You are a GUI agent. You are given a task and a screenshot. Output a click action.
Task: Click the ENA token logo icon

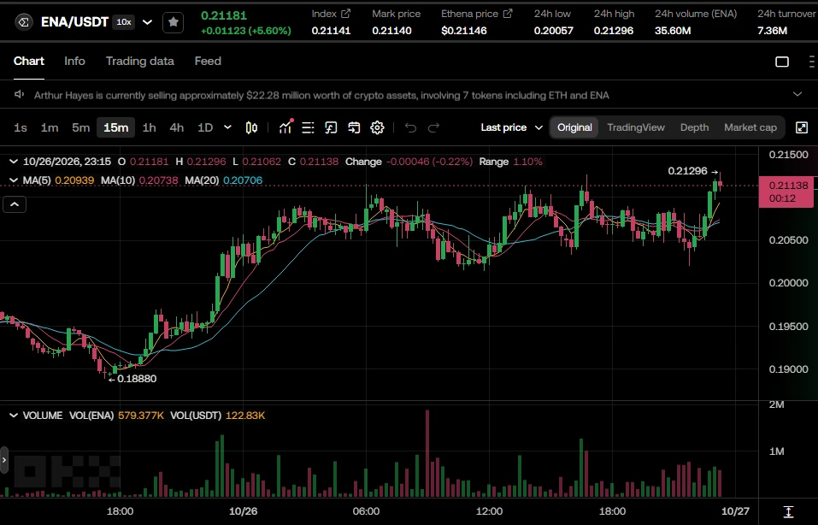(23, 22)
